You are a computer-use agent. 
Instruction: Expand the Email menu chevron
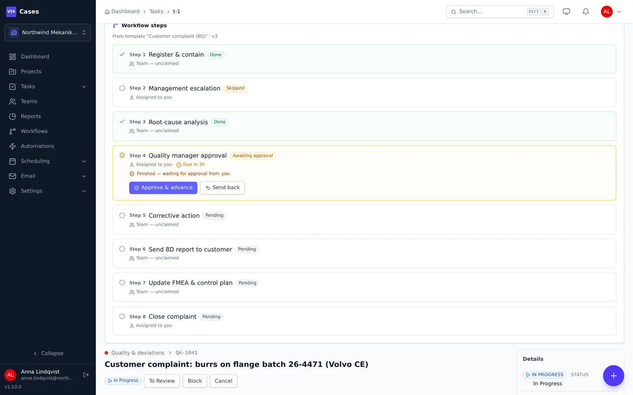pyautogui.click(x=84, y=176)
